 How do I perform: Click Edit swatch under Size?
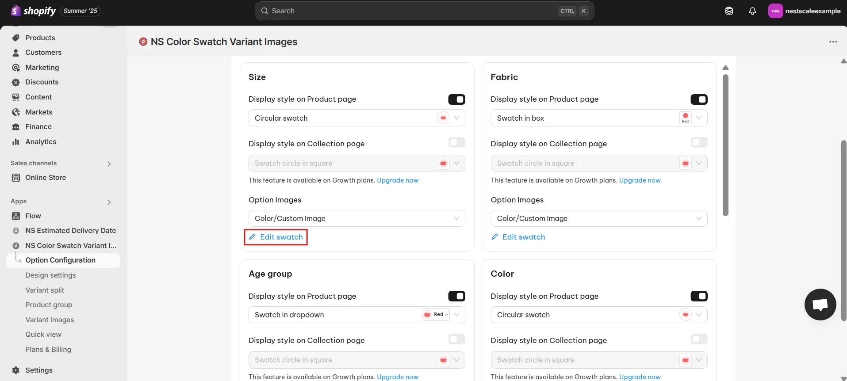[x=281, y=237]
